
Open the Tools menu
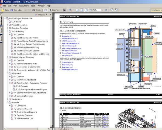tap(33, 6)
